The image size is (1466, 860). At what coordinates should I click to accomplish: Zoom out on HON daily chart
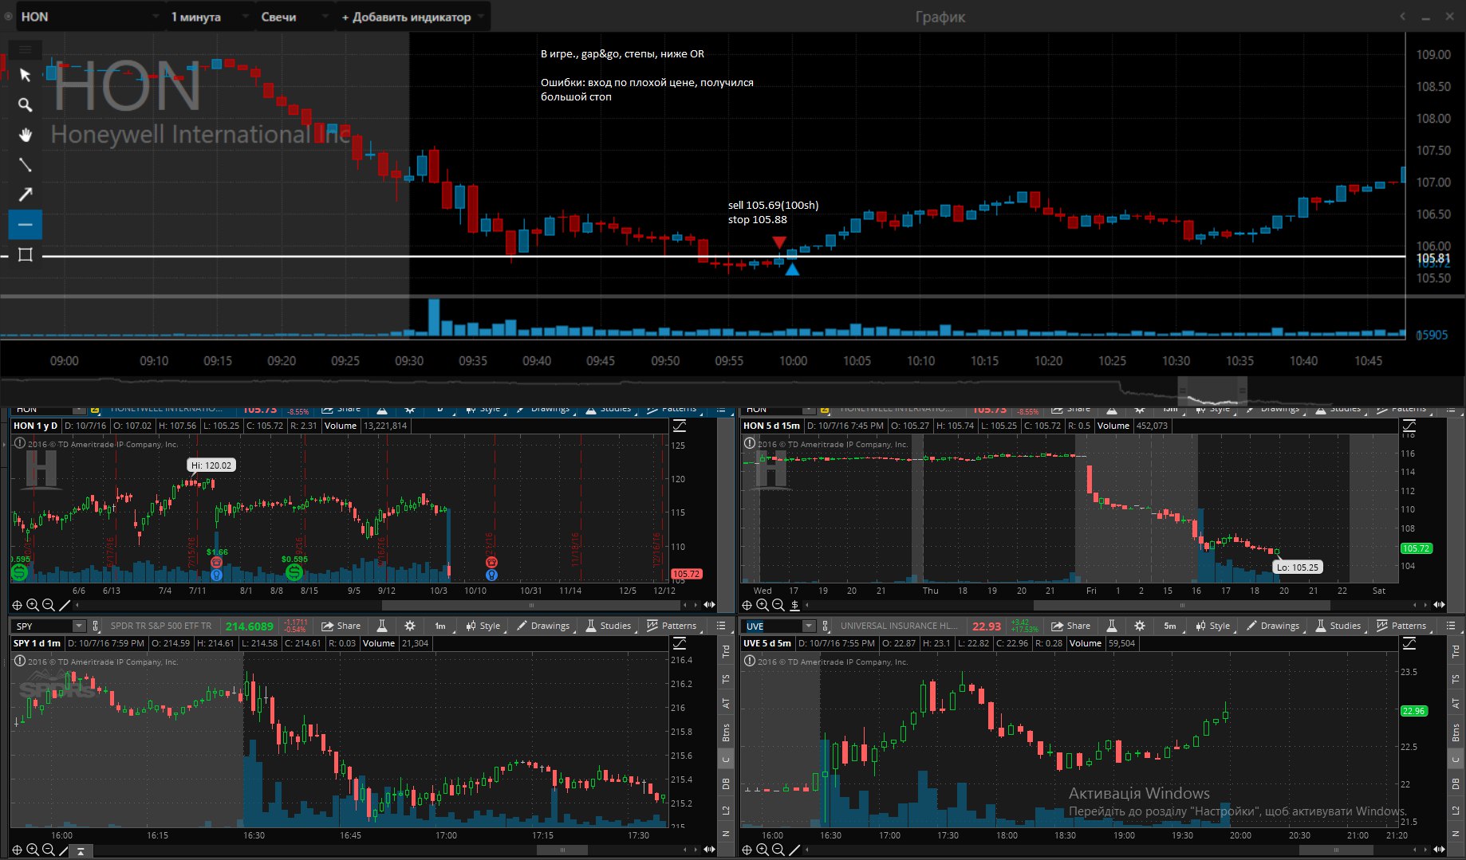[49, 605]
